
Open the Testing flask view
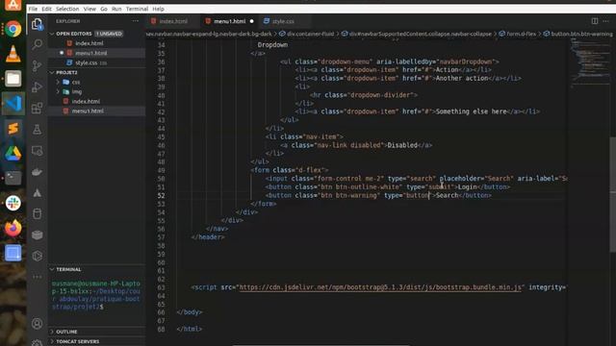[37, 129]
